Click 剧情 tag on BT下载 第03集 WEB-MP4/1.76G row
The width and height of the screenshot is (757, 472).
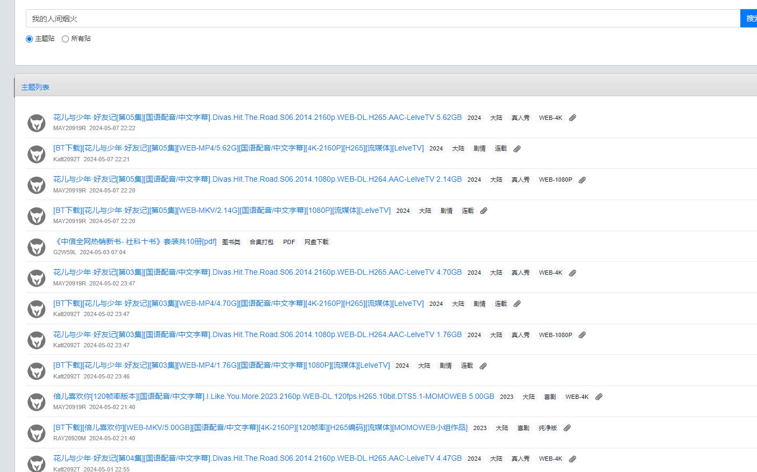pyautogui.click(x=445, y=366)
